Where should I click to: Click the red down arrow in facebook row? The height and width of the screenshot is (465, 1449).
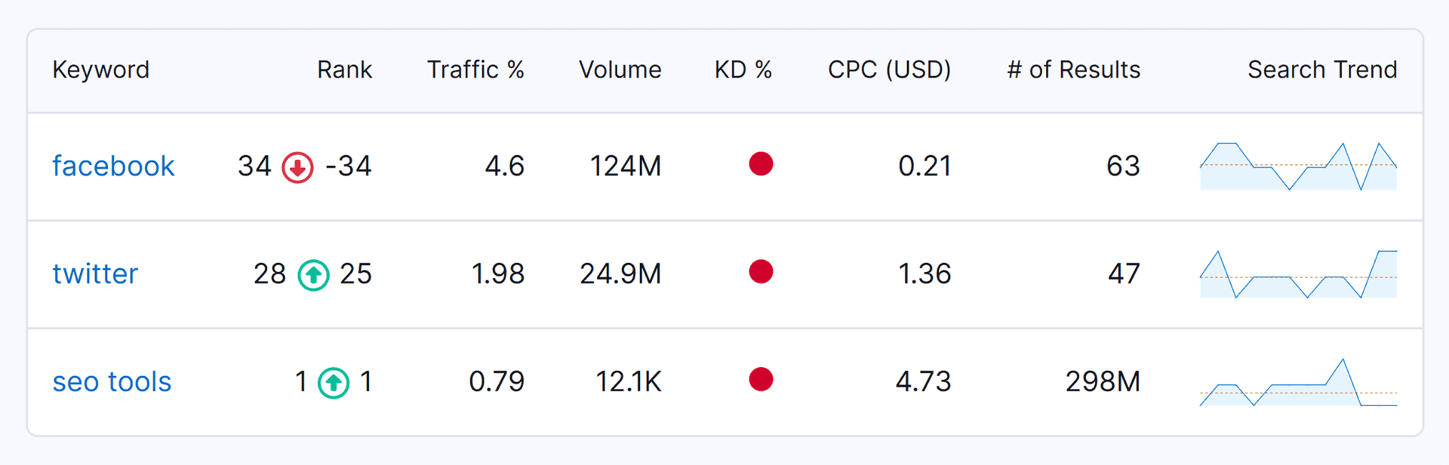tap(297, 167)
